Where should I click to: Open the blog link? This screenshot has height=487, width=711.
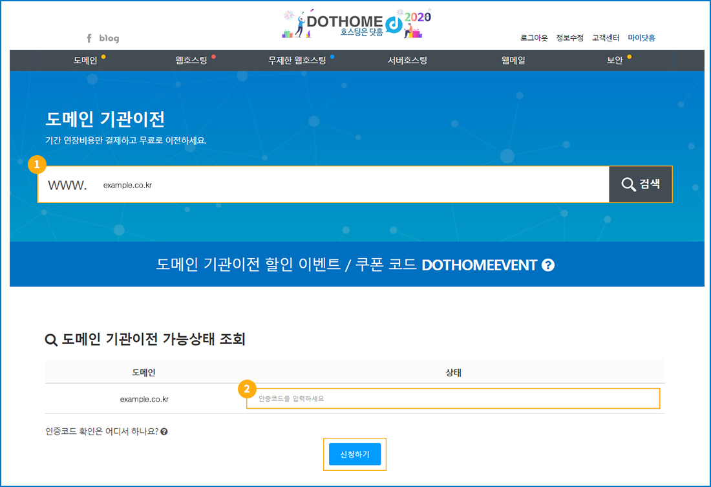pos(109,38)
